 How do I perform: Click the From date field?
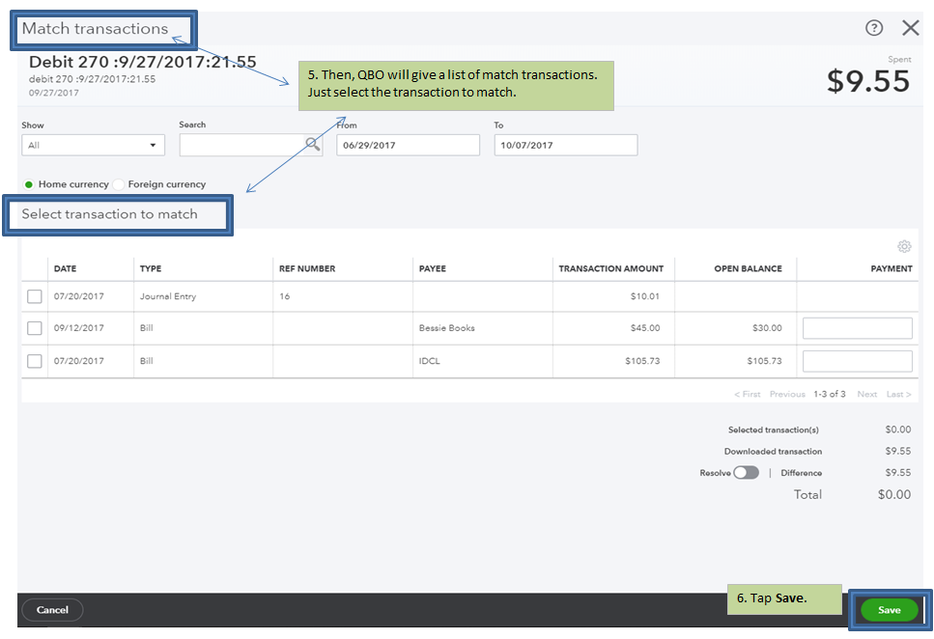pyautogui.click(x=408, y=145)
